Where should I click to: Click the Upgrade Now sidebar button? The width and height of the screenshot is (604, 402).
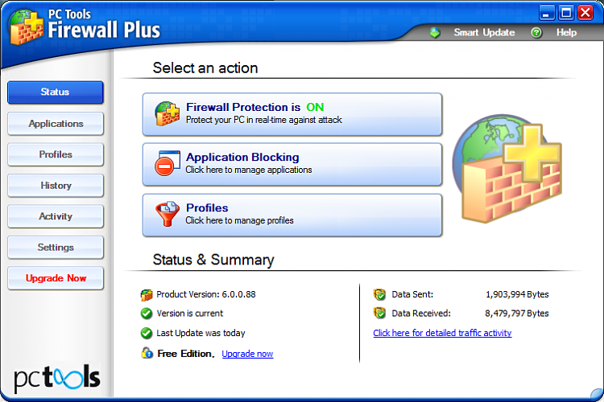[x=56, y=278]
